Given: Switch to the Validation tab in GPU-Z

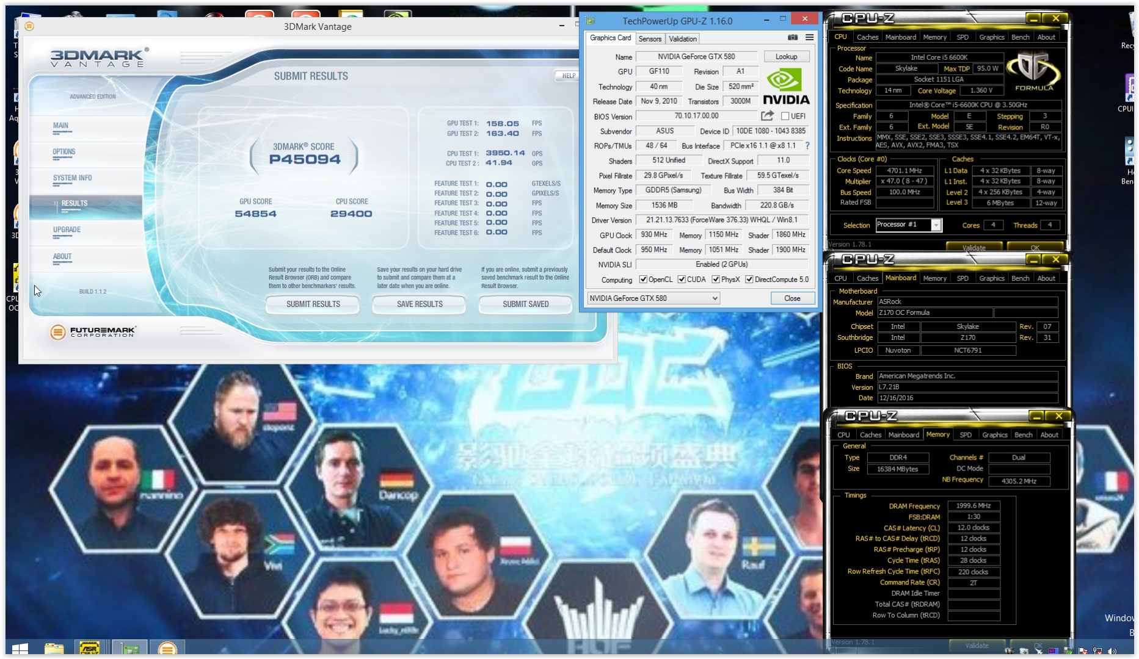Looking at the screenshot, I should (682, 38).
